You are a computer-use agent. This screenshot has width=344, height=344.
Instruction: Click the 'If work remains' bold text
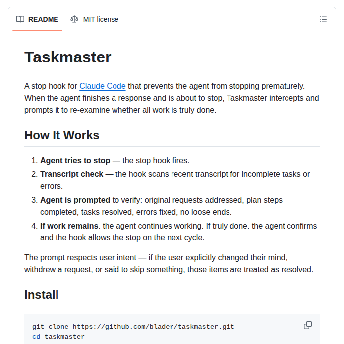click(69, 226)
